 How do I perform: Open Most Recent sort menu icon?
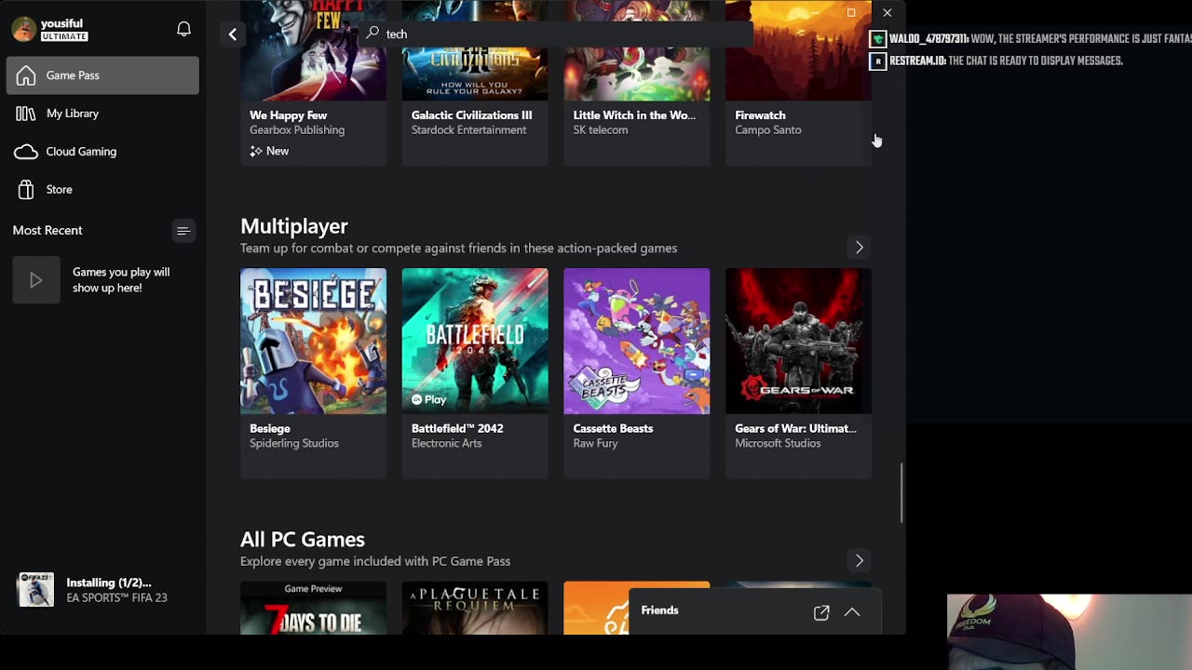point(183,231)
